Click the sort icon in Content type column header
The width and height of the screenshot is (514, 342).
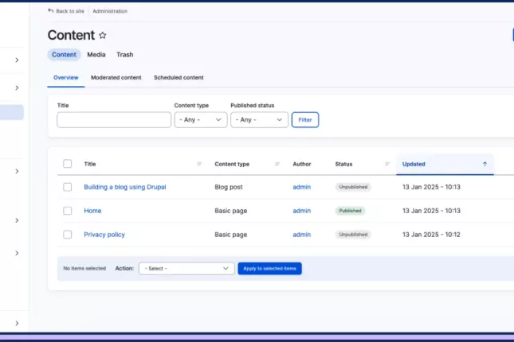coord(277,164)
